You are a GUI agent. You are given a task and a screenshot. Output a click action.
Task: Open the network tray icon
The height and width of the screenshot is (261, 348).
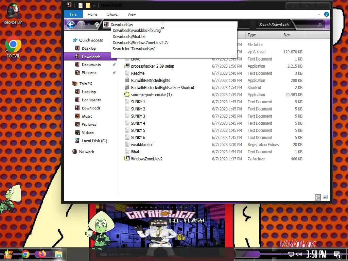coord(291,254)
